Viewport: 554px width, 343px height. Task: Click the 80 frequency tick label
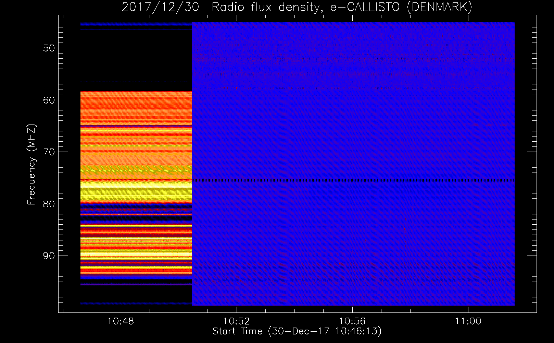[49, 204]
